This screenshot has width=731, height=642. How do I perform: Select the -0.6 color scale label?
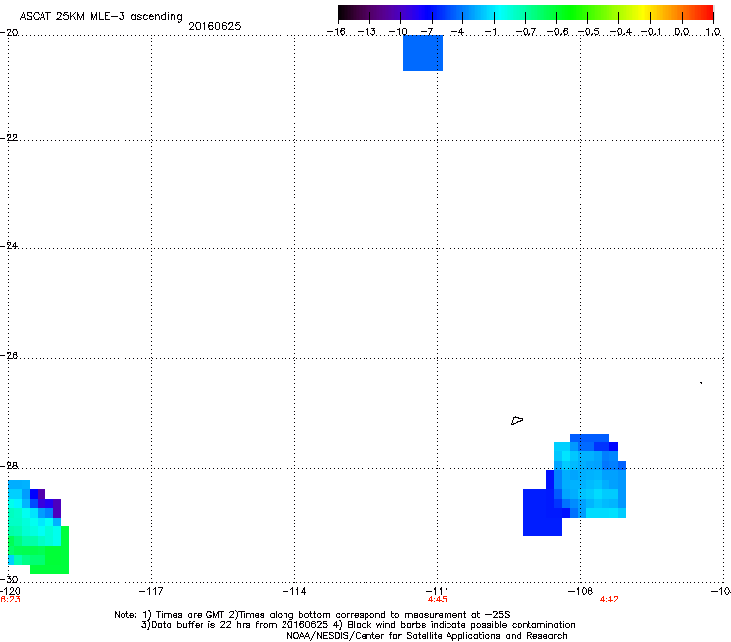557,32
